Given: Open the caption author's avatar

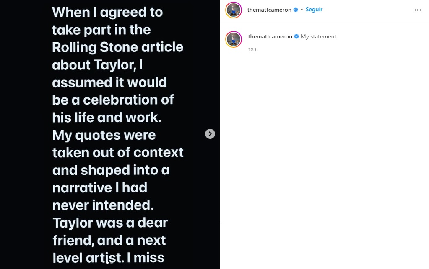Looking at the screenshot, I should [234, 39].
